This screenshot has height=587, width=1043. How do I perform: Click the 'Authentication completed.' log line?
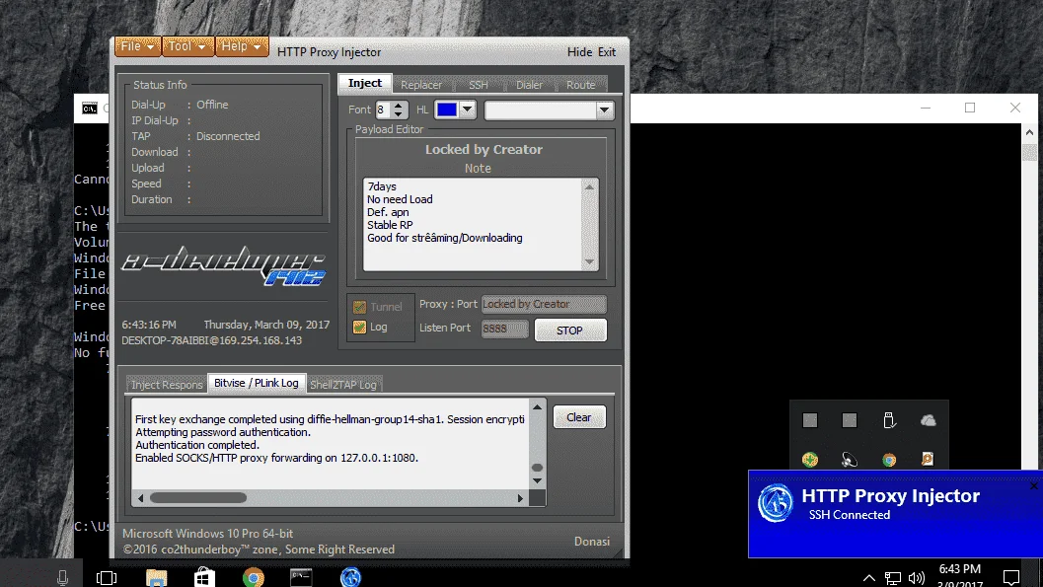coord(197,445)
